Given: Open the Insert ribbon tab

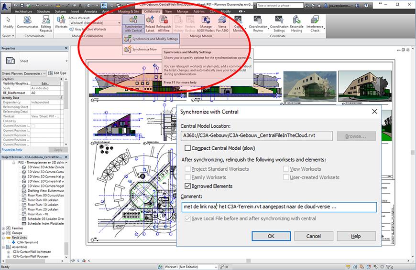Looking at the screenshot, I should coord(75,11).
